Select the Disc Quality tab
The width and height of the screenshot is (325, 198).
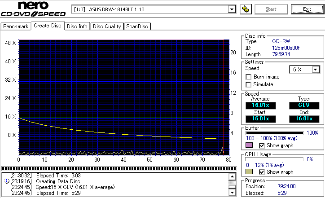[107, 26]
